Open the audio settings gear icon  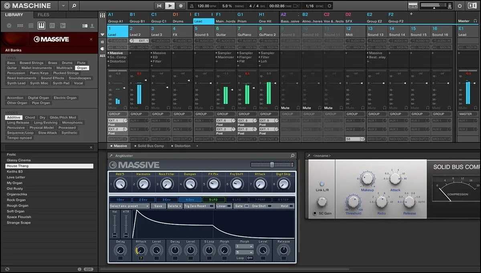tap(329, 6)
